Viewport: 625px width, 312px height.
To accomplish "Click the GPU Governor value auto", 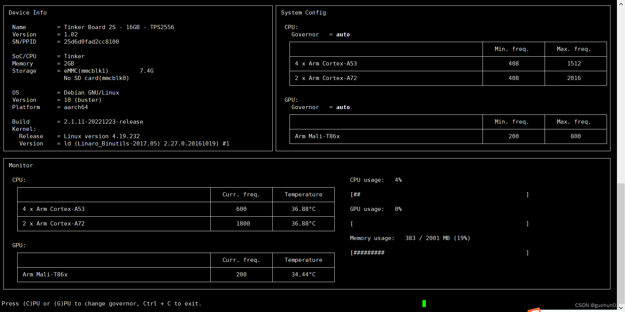I will (343, 107).
